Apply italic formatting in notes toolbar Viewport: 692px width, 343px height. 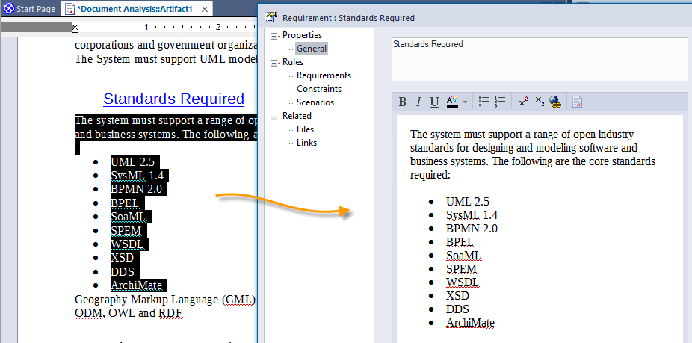[x=419, y=102]
